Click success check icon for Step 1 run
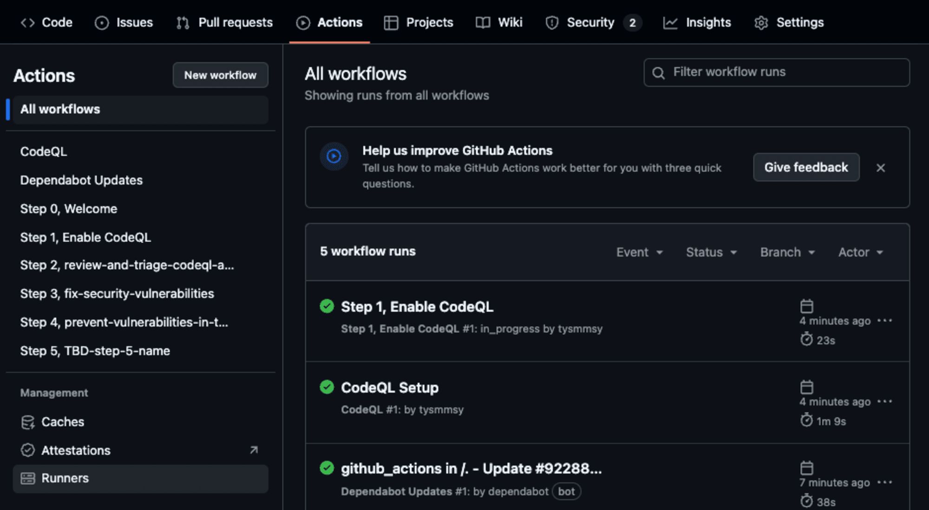The width and height of the screenshot is (929, 510). click(327, 306)
